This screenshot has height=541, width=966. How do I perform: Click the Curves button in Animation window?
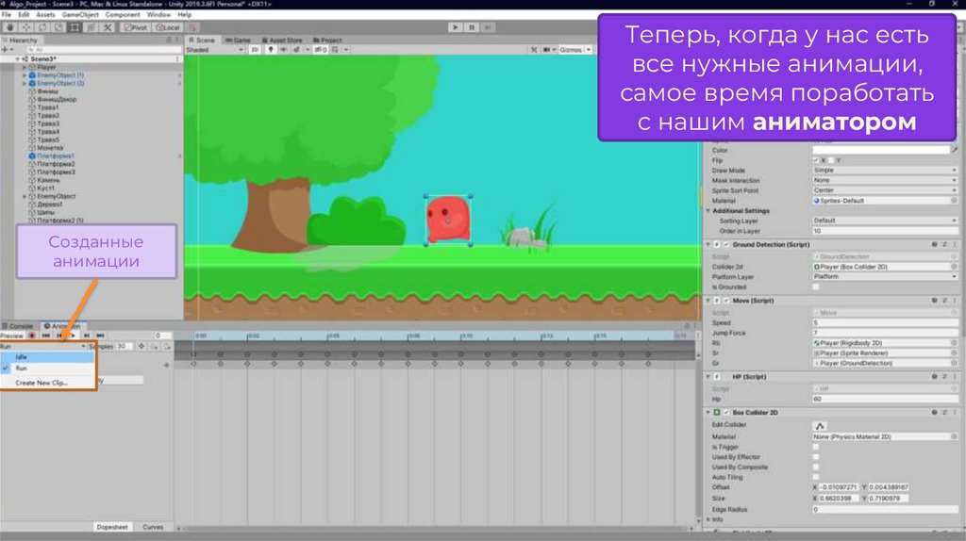pos(153,528)
